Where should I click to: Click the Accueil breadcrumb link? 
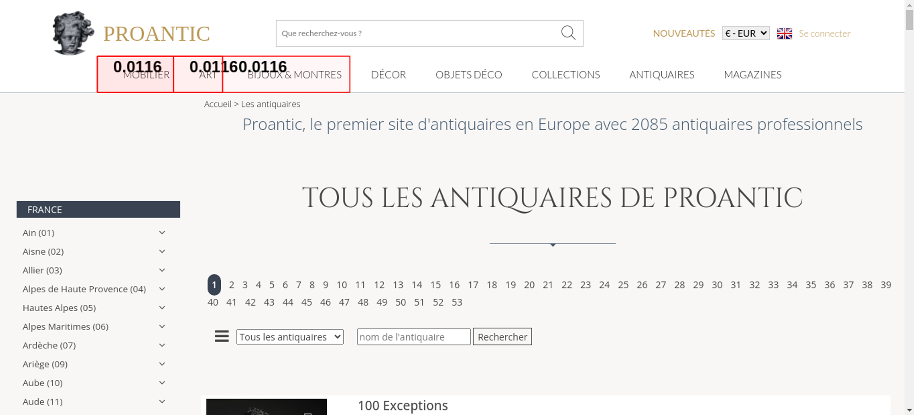click(x=218, y=104)
